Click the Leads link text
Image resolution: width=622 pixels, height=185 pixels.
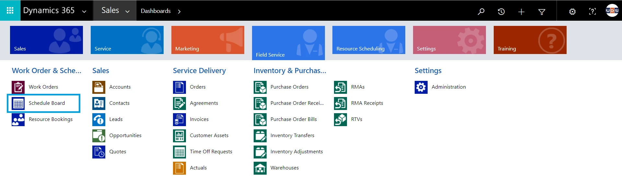(116, 119)
